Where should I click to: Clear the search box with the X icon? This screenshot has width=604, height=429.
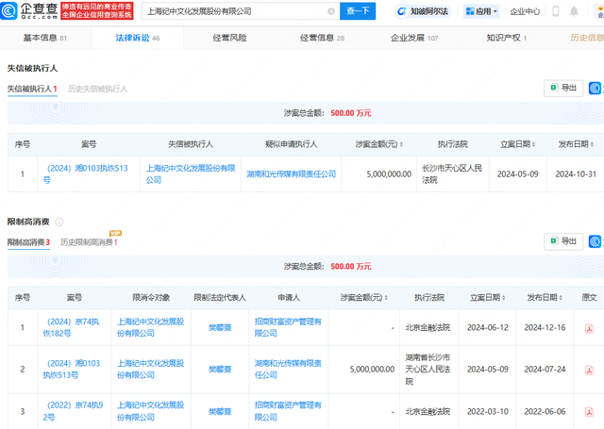(330, 11)
